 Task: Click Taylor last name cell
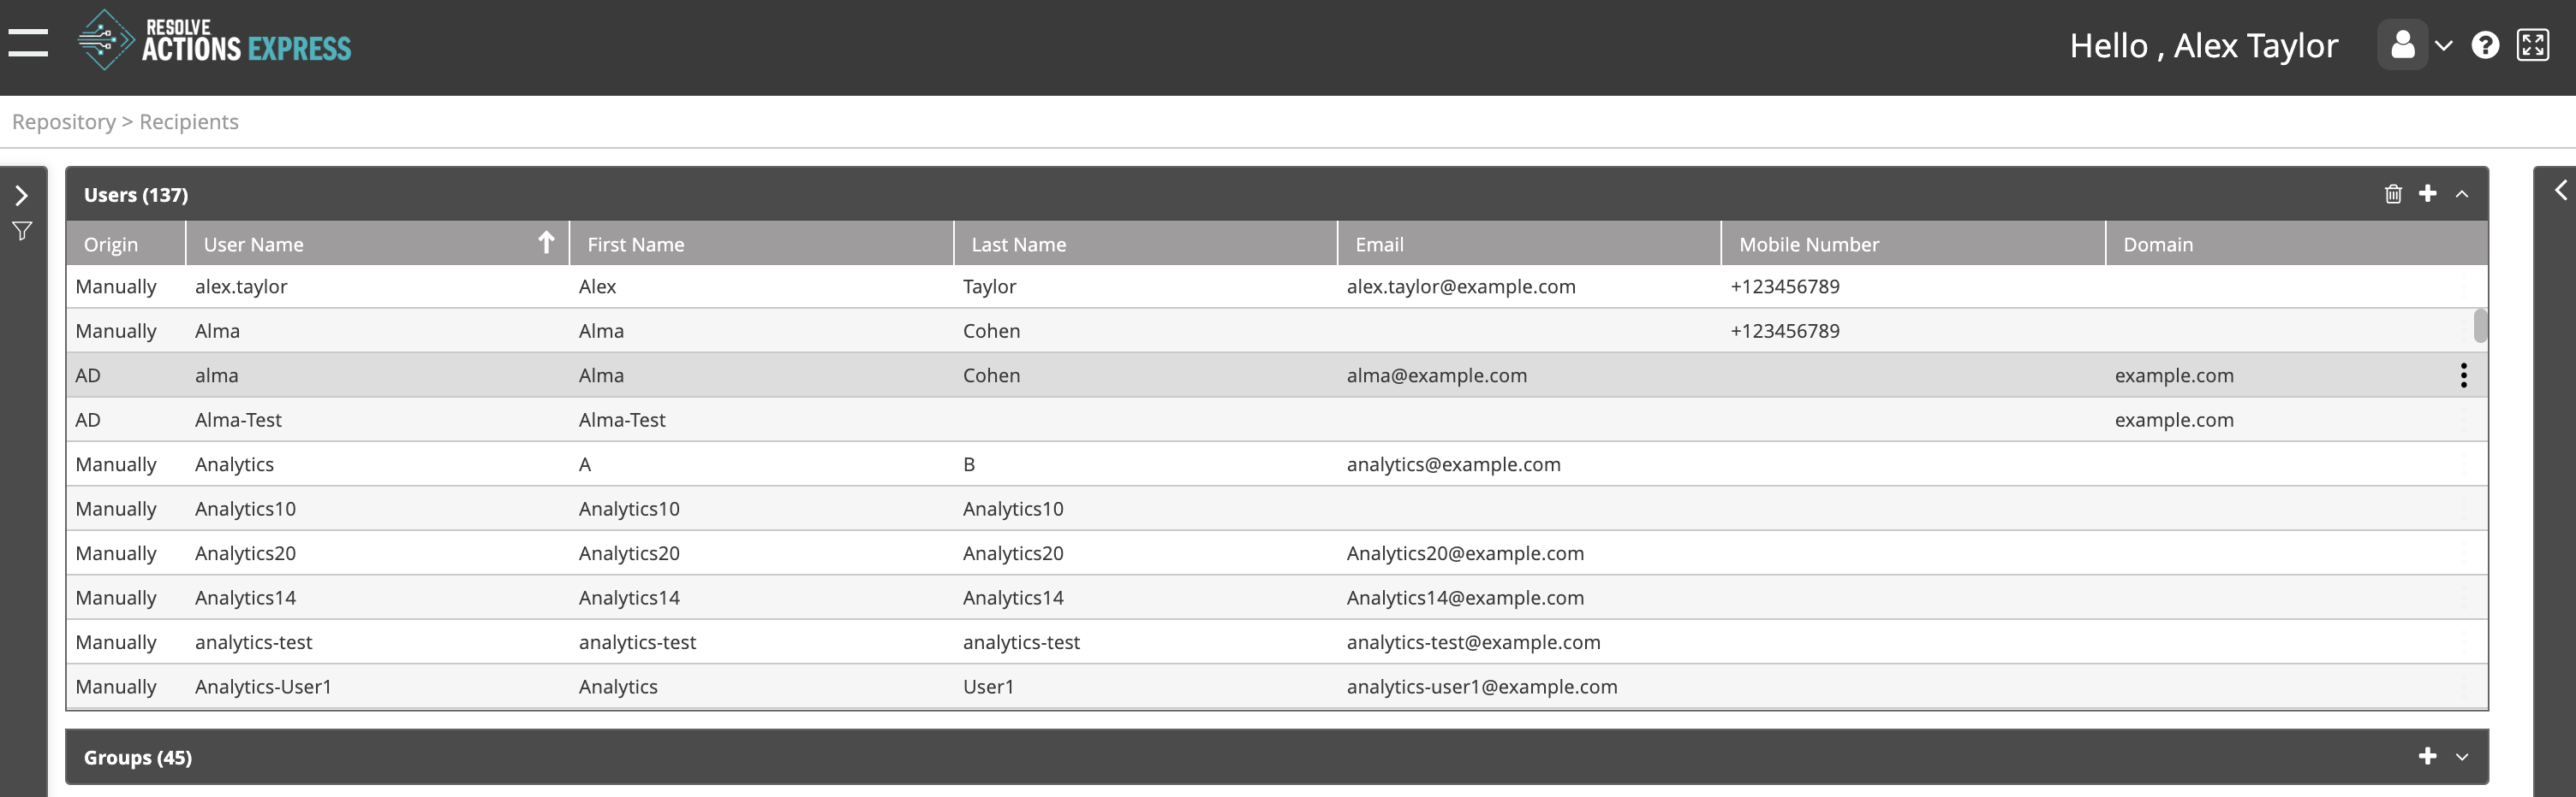click(989, 286)
